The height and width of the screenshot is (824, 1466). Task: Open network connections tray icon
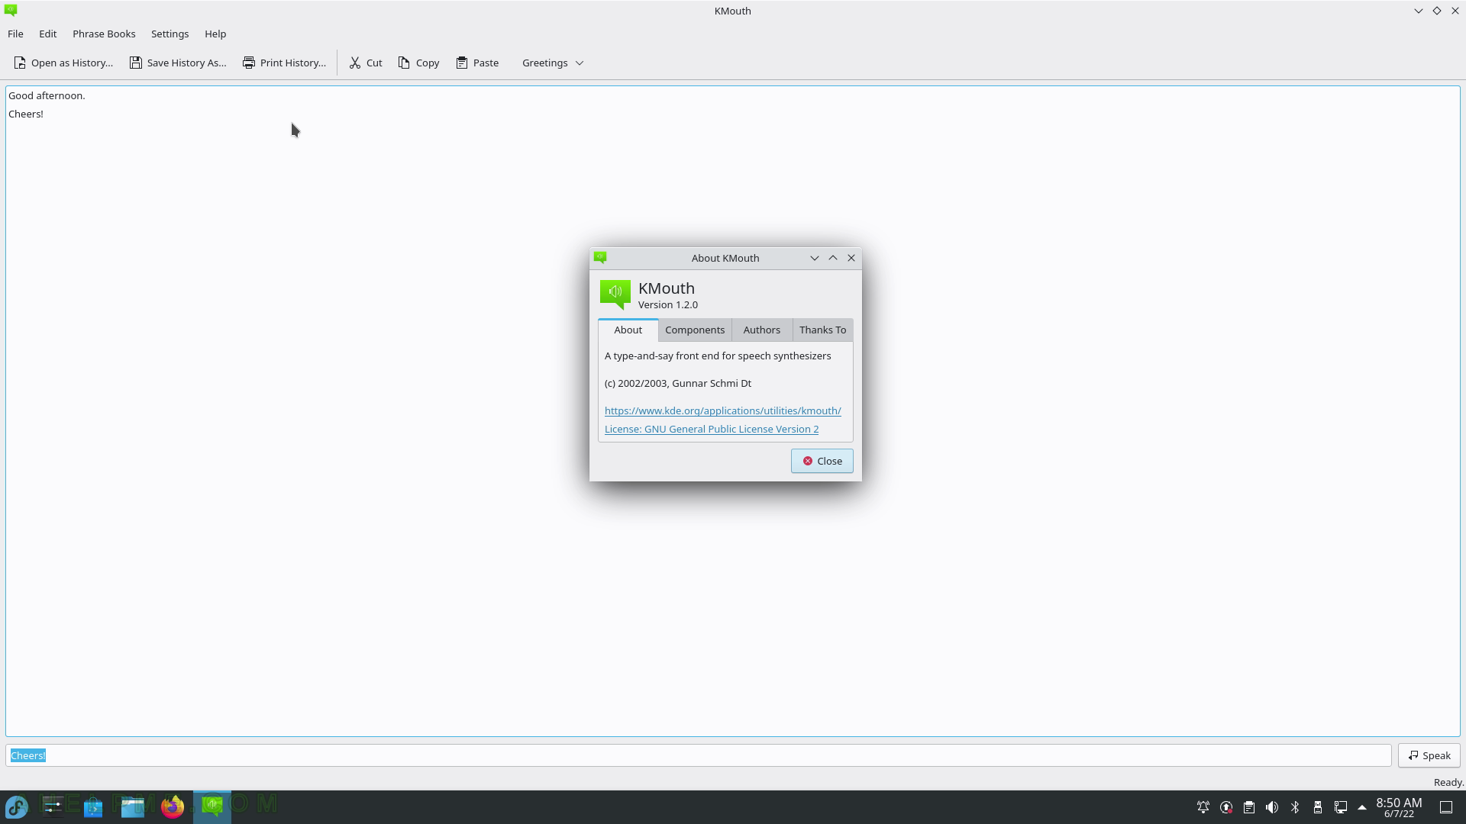(1341, 807)
